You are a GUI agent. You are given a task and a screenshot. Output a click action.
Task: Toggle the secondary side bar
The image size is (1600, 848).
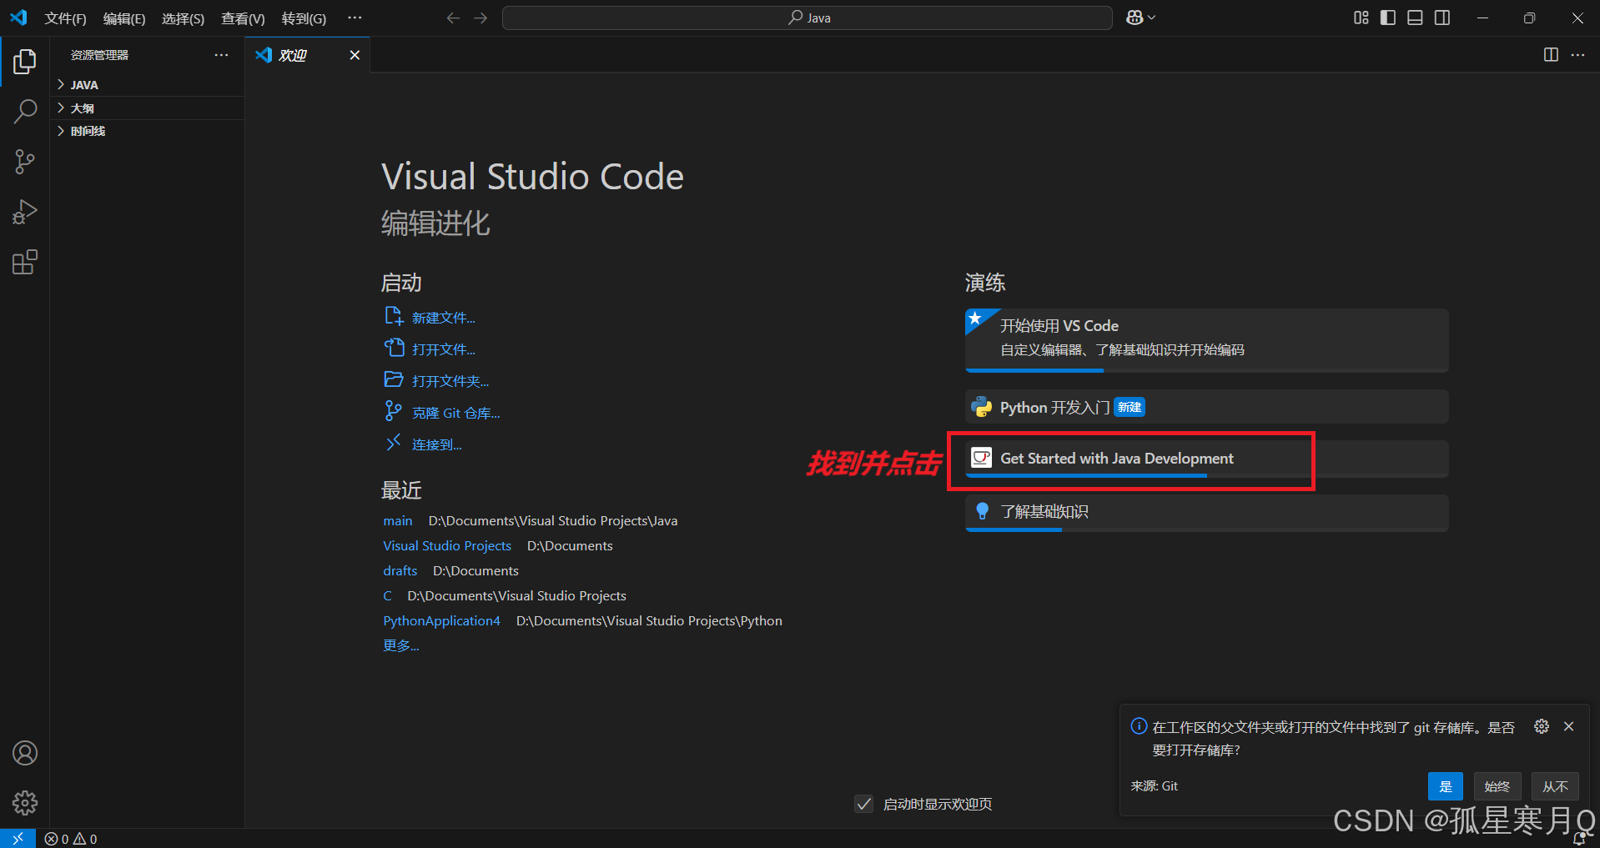click(1442, 18)
